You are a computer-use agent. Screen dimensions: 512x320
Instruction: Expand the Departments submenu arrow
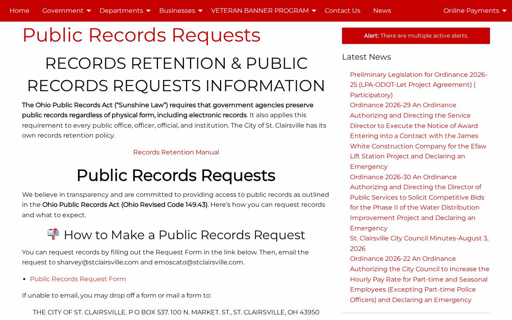tap(148, 11)
